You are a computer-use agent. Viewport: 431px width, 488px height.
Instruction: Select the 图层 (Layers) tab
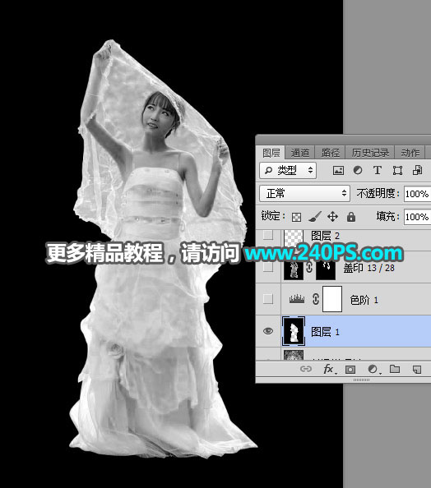tap(271, 153)
